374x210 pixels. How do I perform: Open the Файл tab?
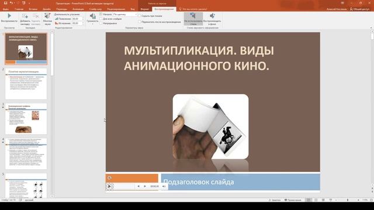(6, 9)
